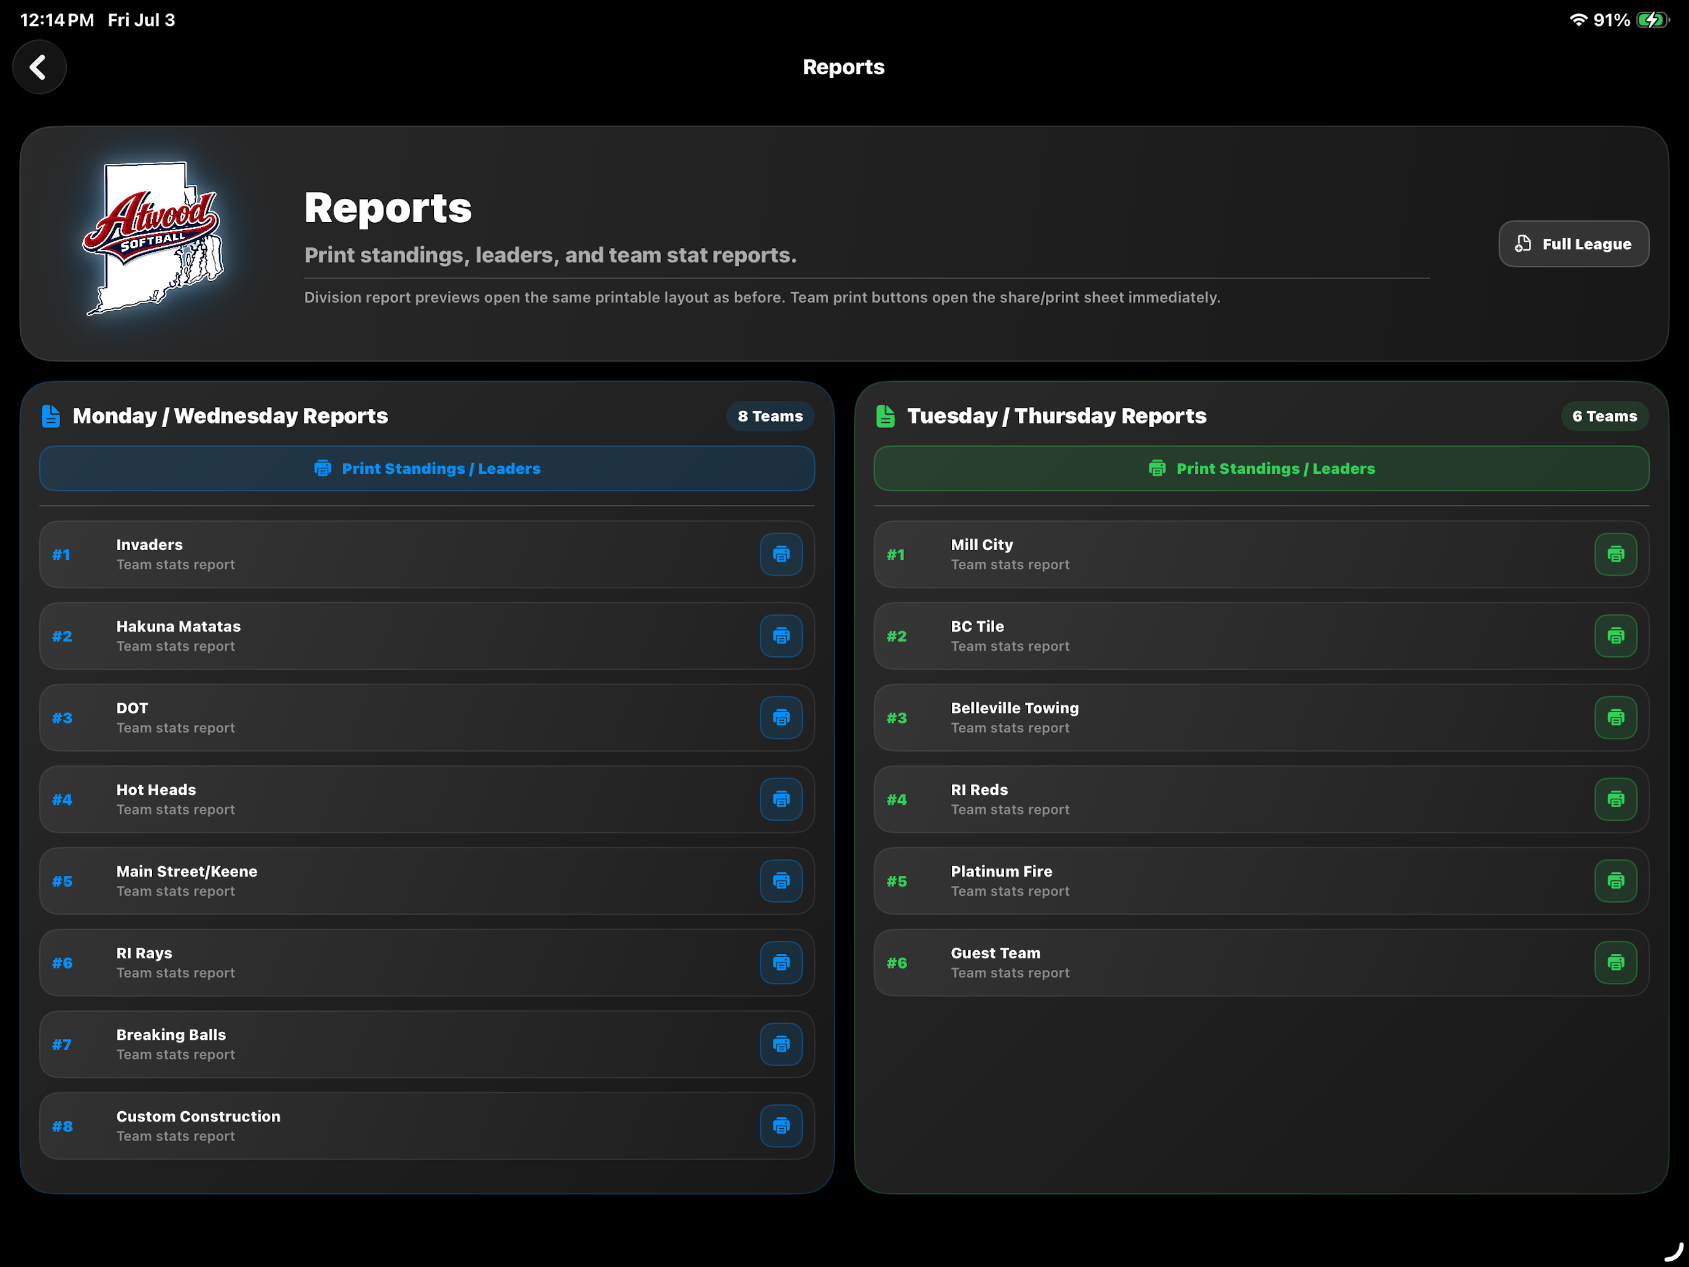The width and height of the screenshot is (1689, 1267).
Task: Tap the 8 Teams badge
Action: [770, 416]
